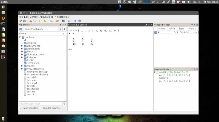The height and width of the screenshot is (122, 219).
Task: Clear the console with the broom icon
Action: (45, 21)
